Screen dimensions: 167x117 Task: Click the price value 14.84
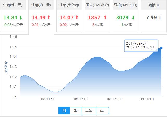pyautogui.click(x=10, y=18)
